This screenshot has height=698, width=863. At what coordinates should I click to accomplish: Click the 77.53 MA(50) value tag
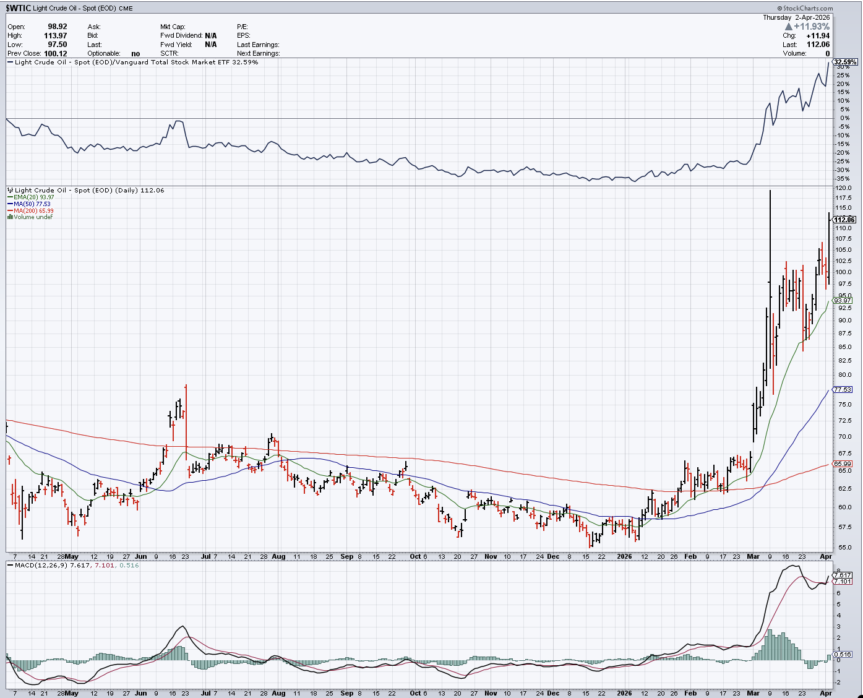click(x=843, y=390)
